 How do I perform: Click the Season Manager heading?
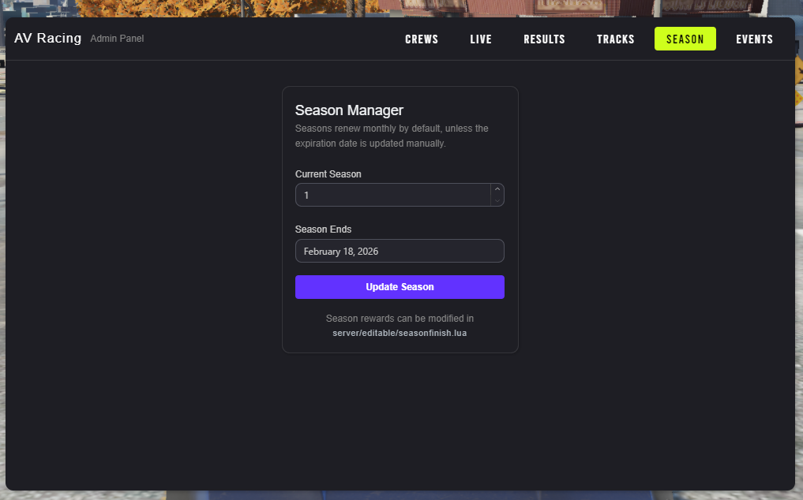[349, 110]
